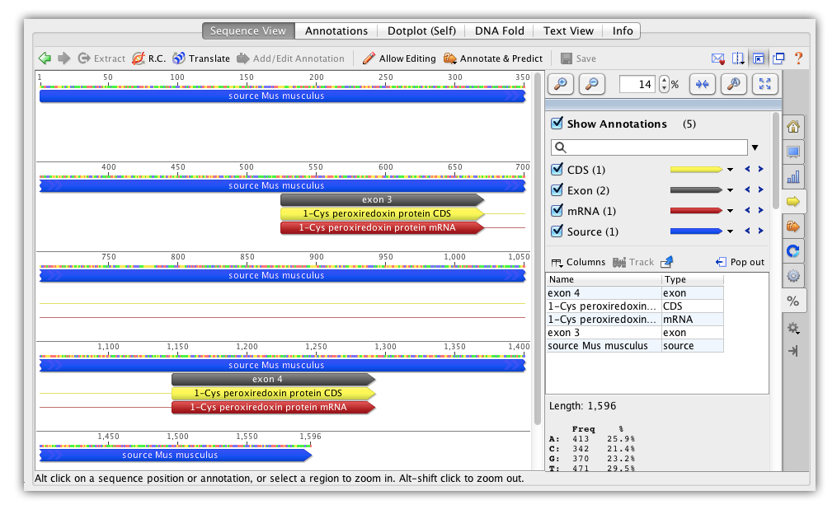Jump to previous CDS annotation arrow
Screen dimensions: 837x514
tap(747, 169)
